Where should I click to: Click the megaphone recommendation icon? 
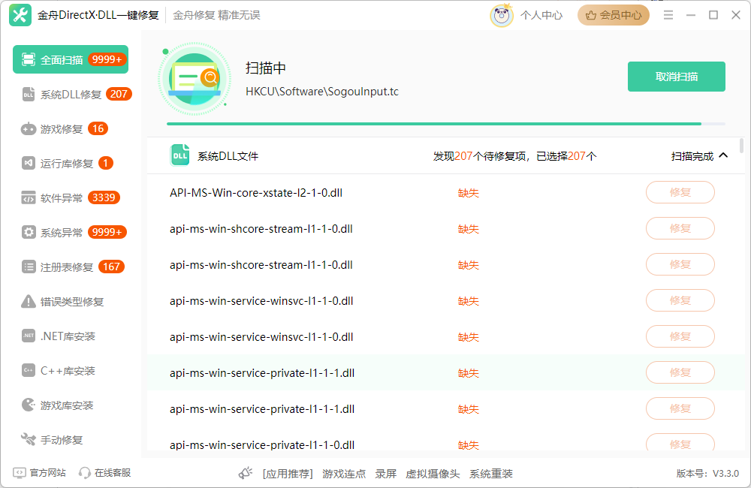[x=246, y=473]
